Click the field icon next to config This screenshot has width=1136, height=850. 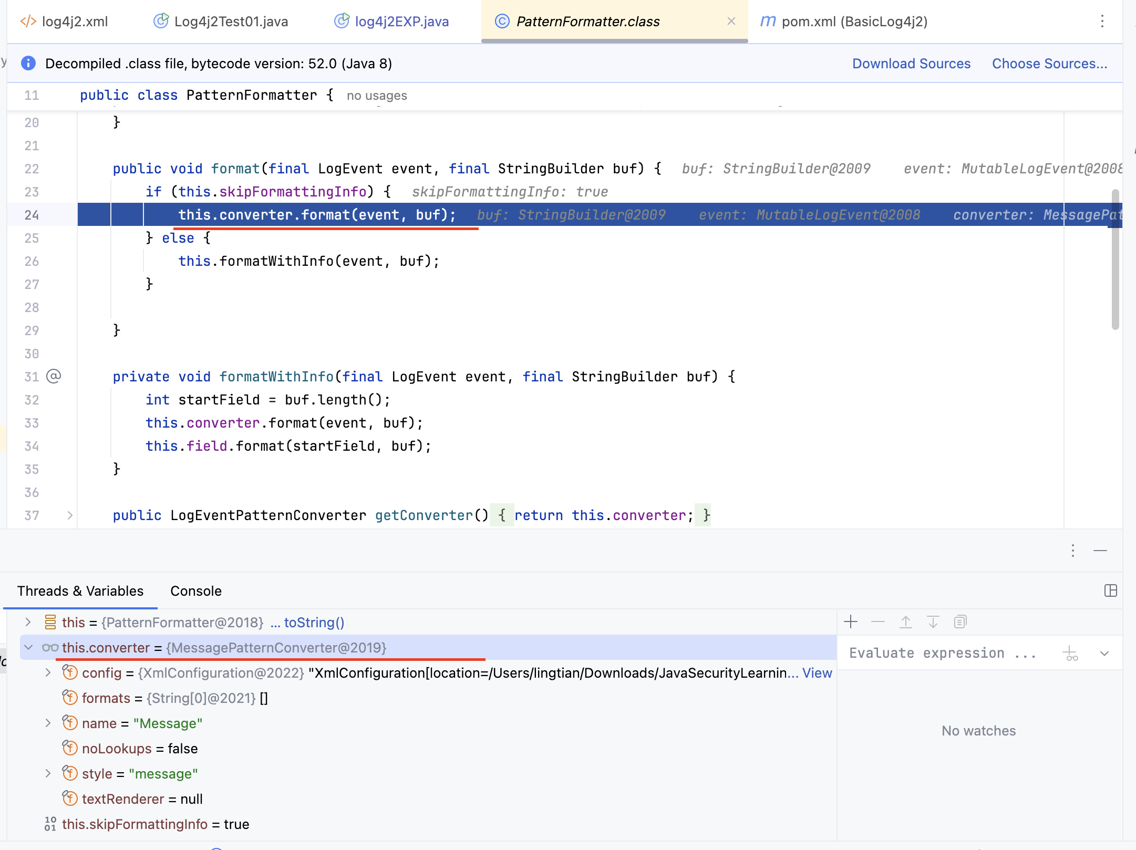pos(70,672)
